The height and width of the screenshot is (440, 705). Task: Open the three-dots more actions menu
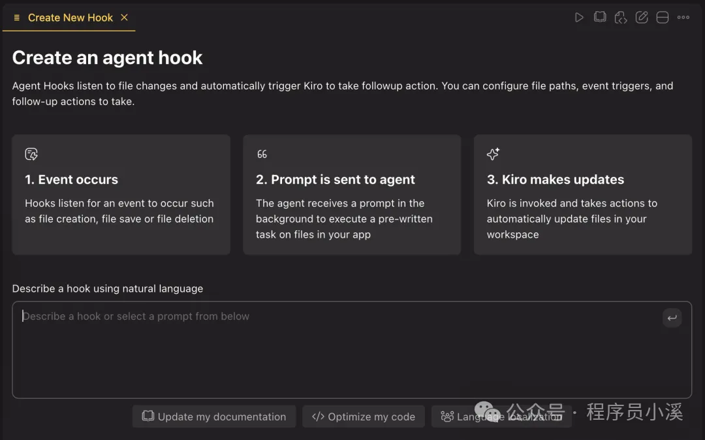(683, 18)
